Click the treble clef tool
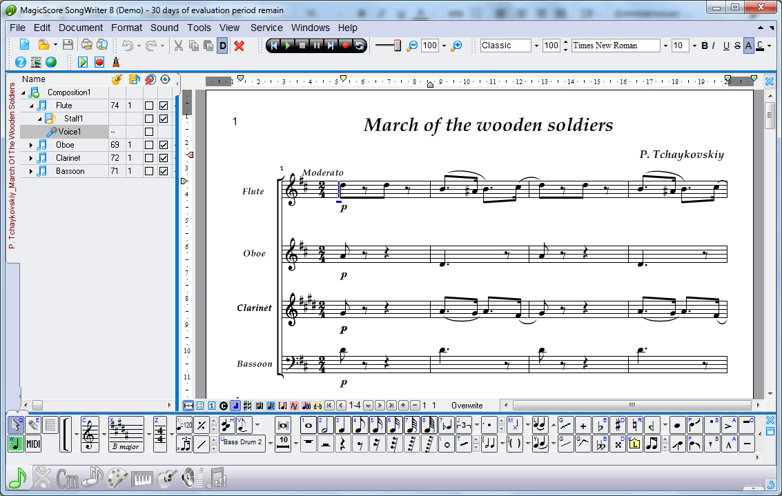The height and width of the screenshot is (496, 782). (90, 434)
